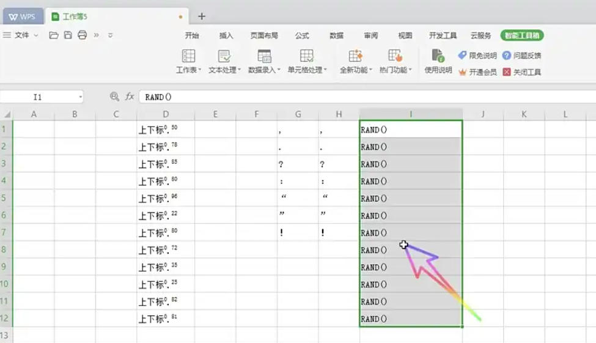The height and width of the screenshot is (343, 596).
Task: Open the Name Box dropdown arrow
Action: click(80, 97)
